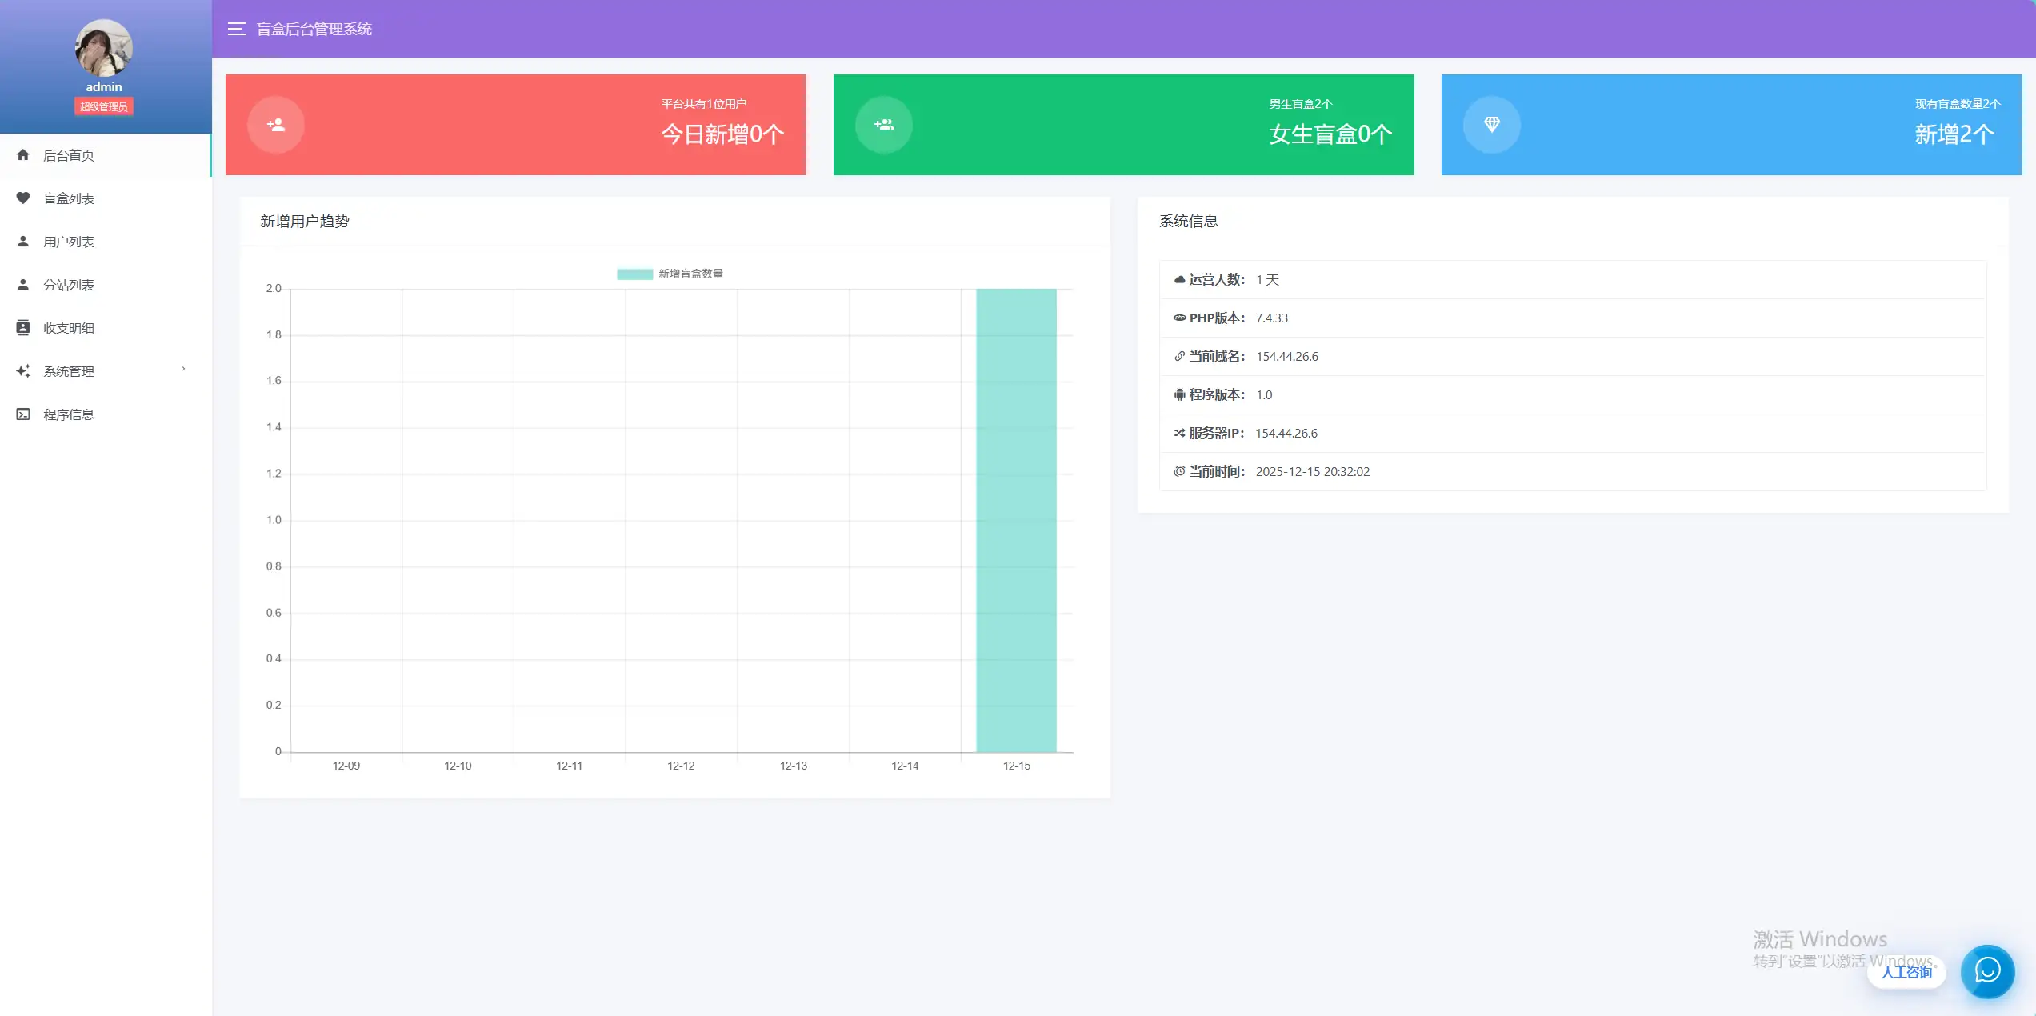The width and height of the screenshot is (2036, 1016).
Task: Click the terminal icon beside 程序信息
Action: pos(23,414)
